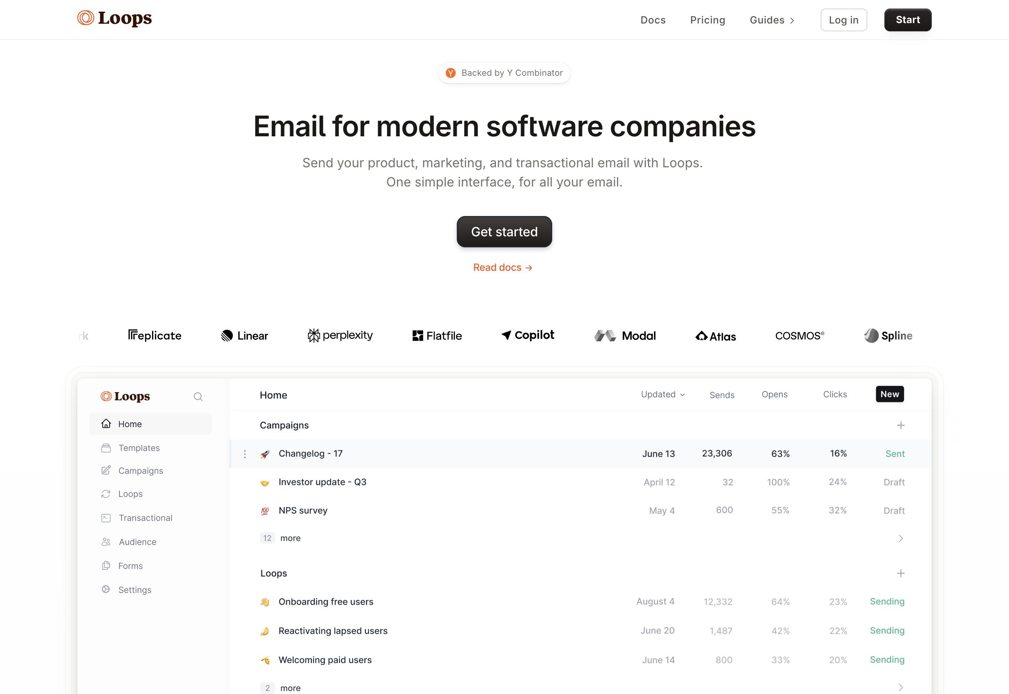Open the three-dot menu for Changelog - 17
This screenshot has height=694, width=1009.
coord(245,454)
